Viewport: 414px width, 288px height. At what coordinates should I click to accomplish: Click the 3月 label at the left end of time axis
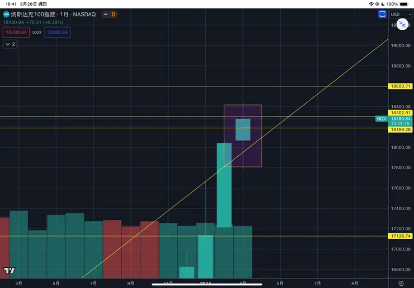(18, 284)
